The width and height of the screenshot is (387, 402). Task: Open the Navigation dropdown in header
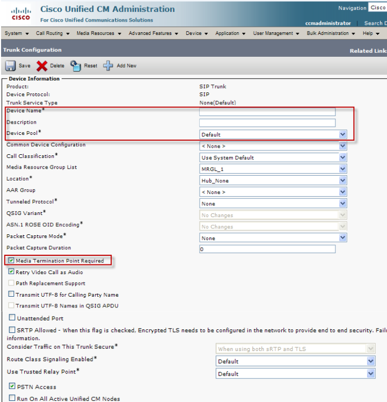click(377, 8)
